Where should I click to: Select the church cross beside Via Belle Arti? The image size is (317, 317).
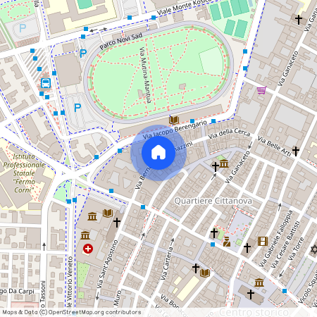coord(296,151)
